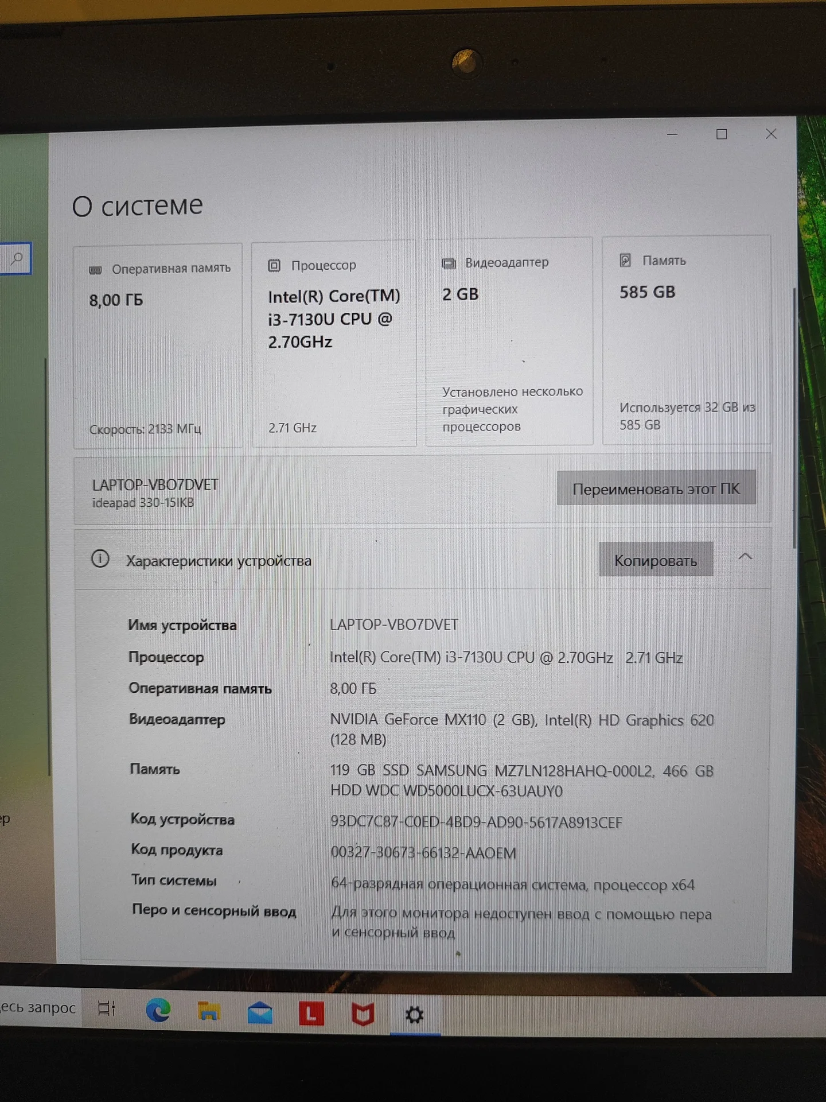Select the video adapter card 2 GB
This screenshot has width=826, height=1102.
point(509,342)
